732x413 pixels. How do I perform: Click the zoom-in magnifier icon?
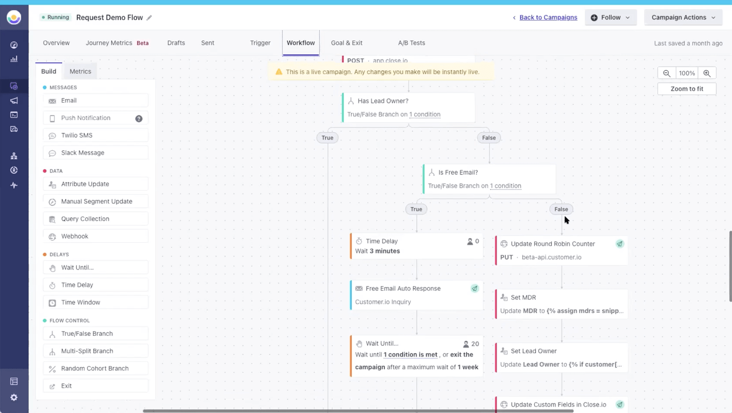707,73
